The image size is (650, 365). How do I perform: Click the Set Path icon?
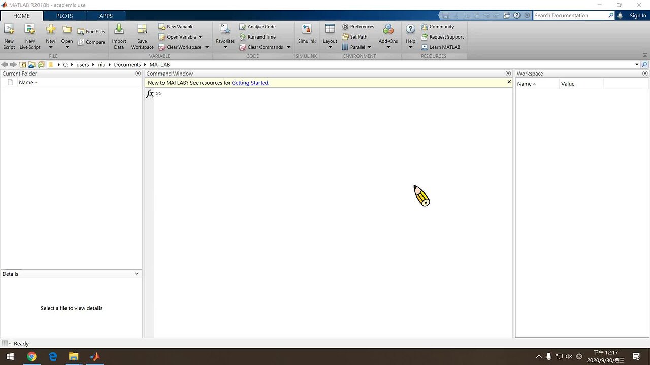354,36
